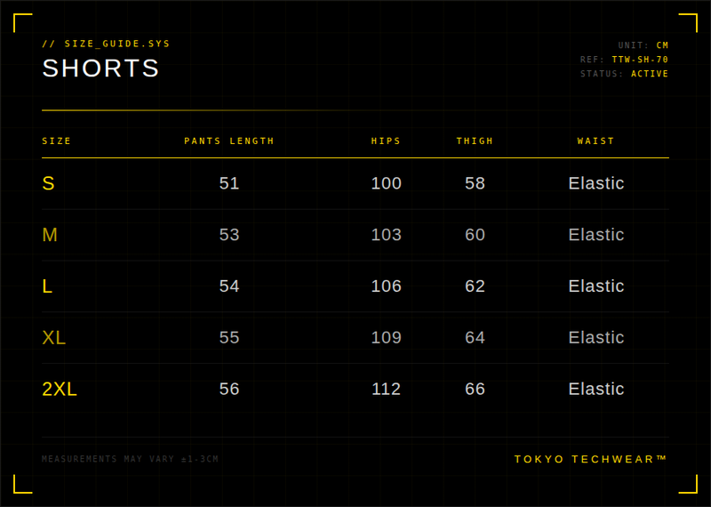Click the measurements may vary footnote
This screenshot has width=711, height=507.
pos(130,459)
